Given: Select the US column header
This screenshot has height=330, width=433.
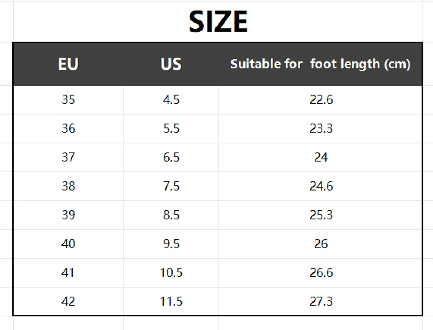Looking at the screenshot, I should point(171,64).
